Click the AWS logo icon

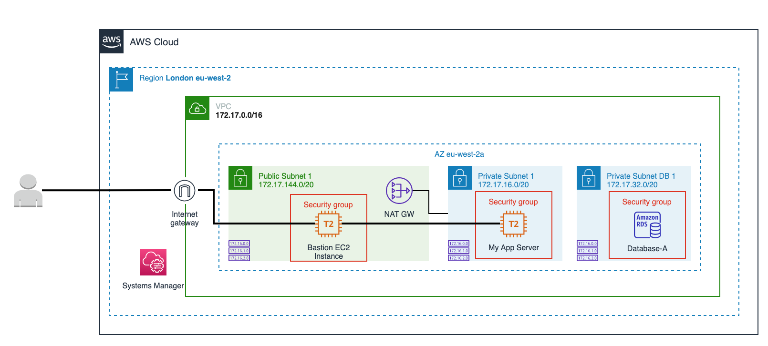click(112, 41)
